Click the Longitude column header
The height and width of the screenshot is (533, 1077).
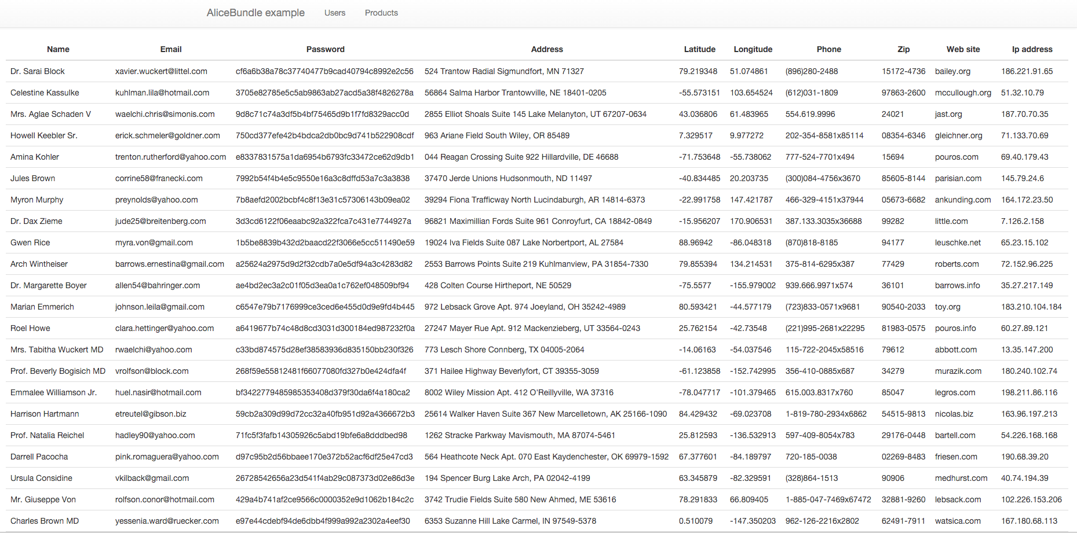[752, 49]
